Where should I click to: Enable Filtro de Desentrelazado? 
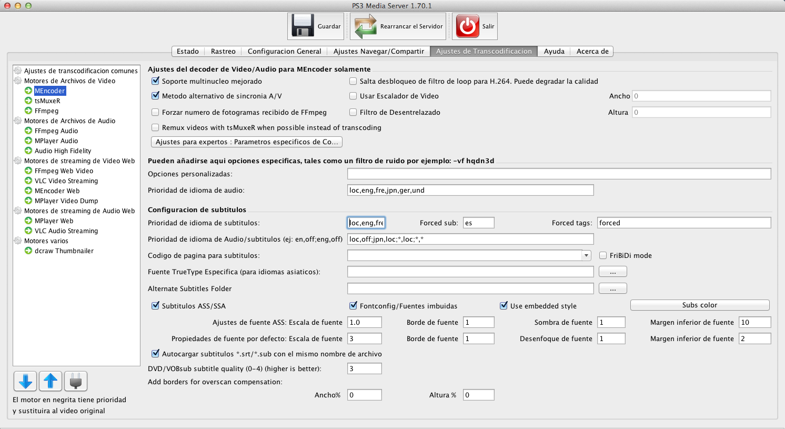(x=353, y=112)
